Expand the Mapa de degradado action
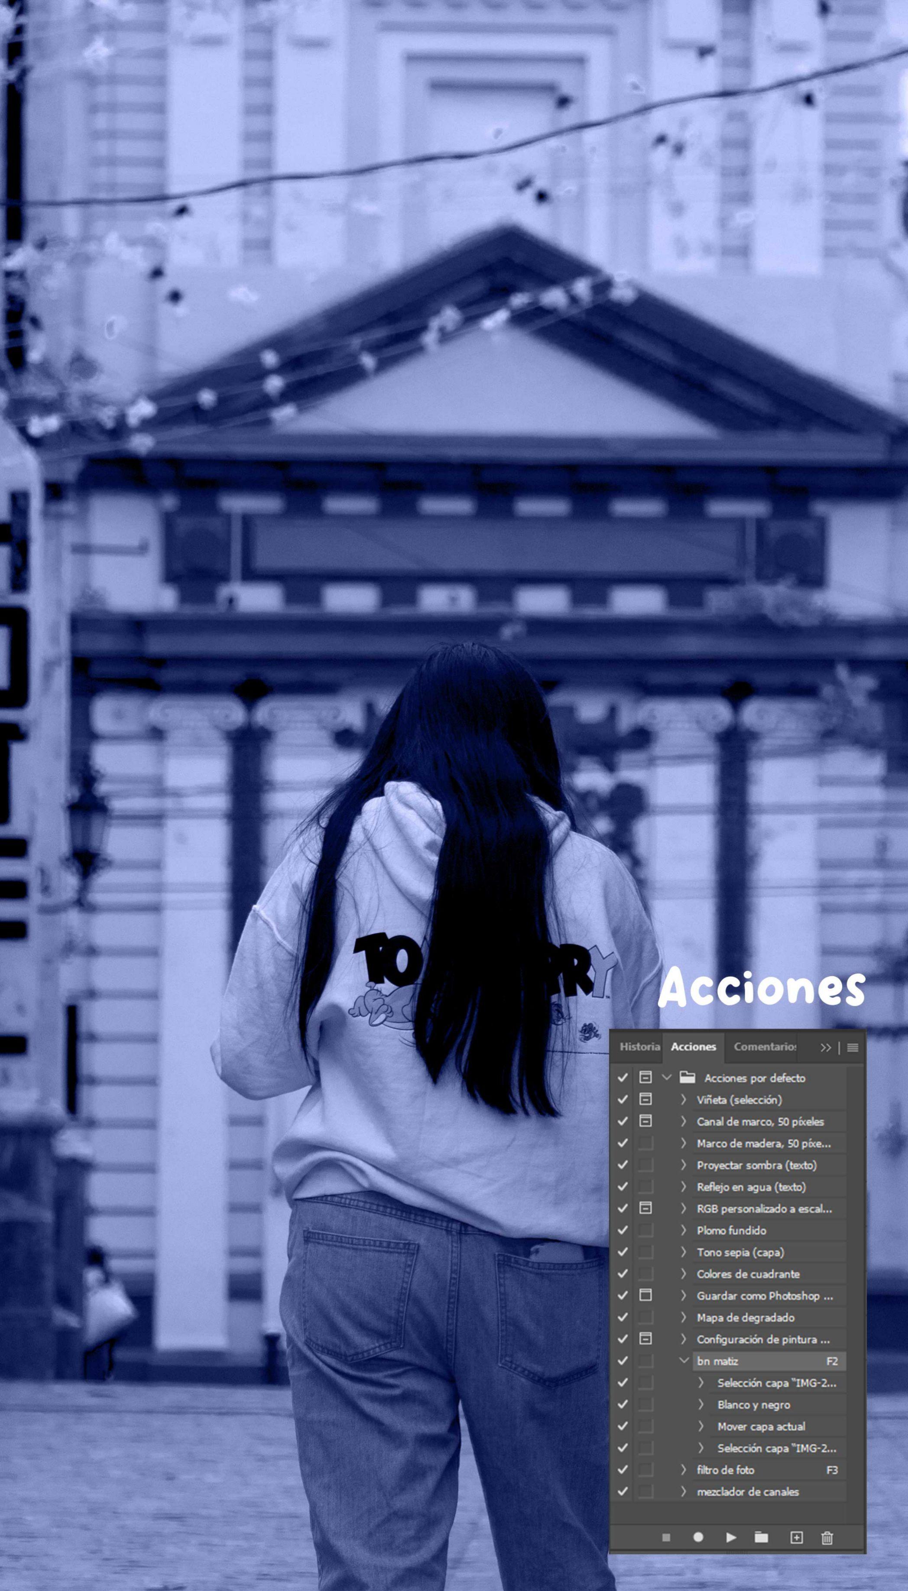 click(684, 1318)
